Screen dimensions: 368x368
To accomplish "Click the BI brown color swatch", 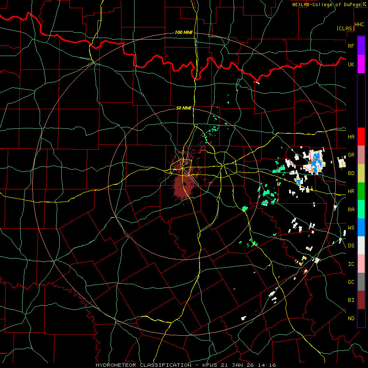I will point(361,300).
